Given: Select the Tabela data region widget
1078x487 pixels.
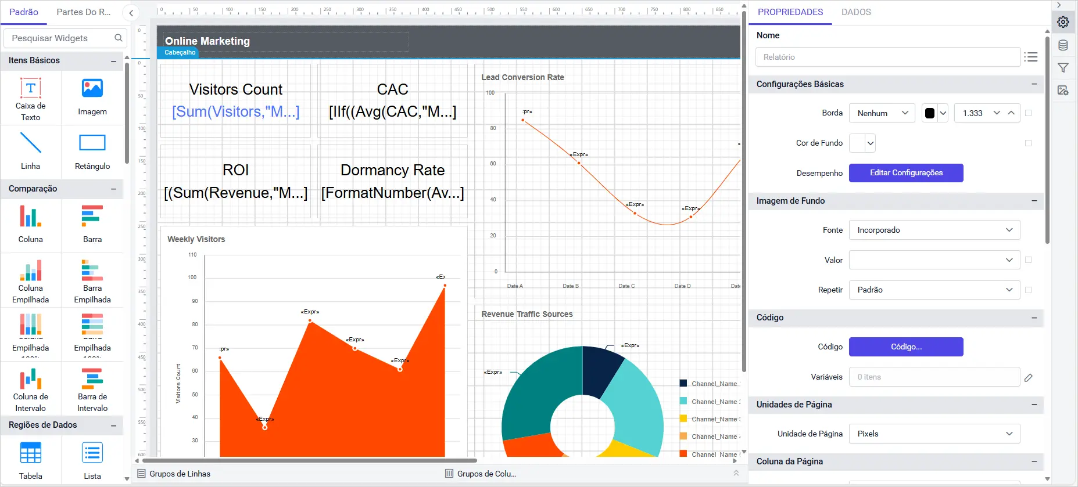Looking at the screenshot, I should coord(31,461).
